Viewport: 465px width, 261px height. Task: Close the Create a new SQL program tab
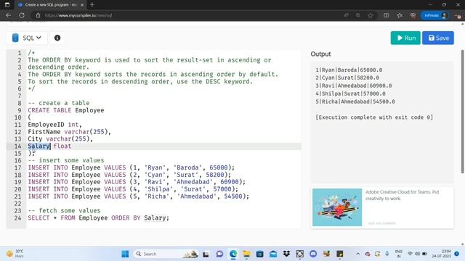(x=82, y=5)
